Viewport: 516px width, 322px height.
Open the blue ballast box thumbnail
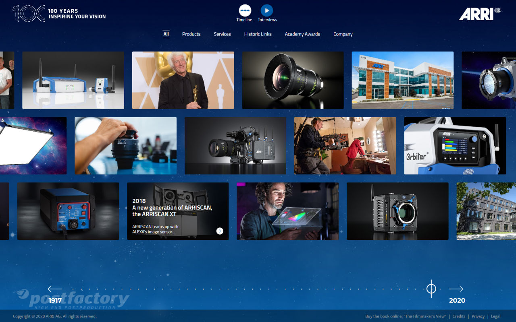click(x=68, y=211)
